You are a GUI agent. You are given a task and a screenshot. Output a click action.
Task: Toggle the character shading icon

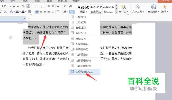29,12
